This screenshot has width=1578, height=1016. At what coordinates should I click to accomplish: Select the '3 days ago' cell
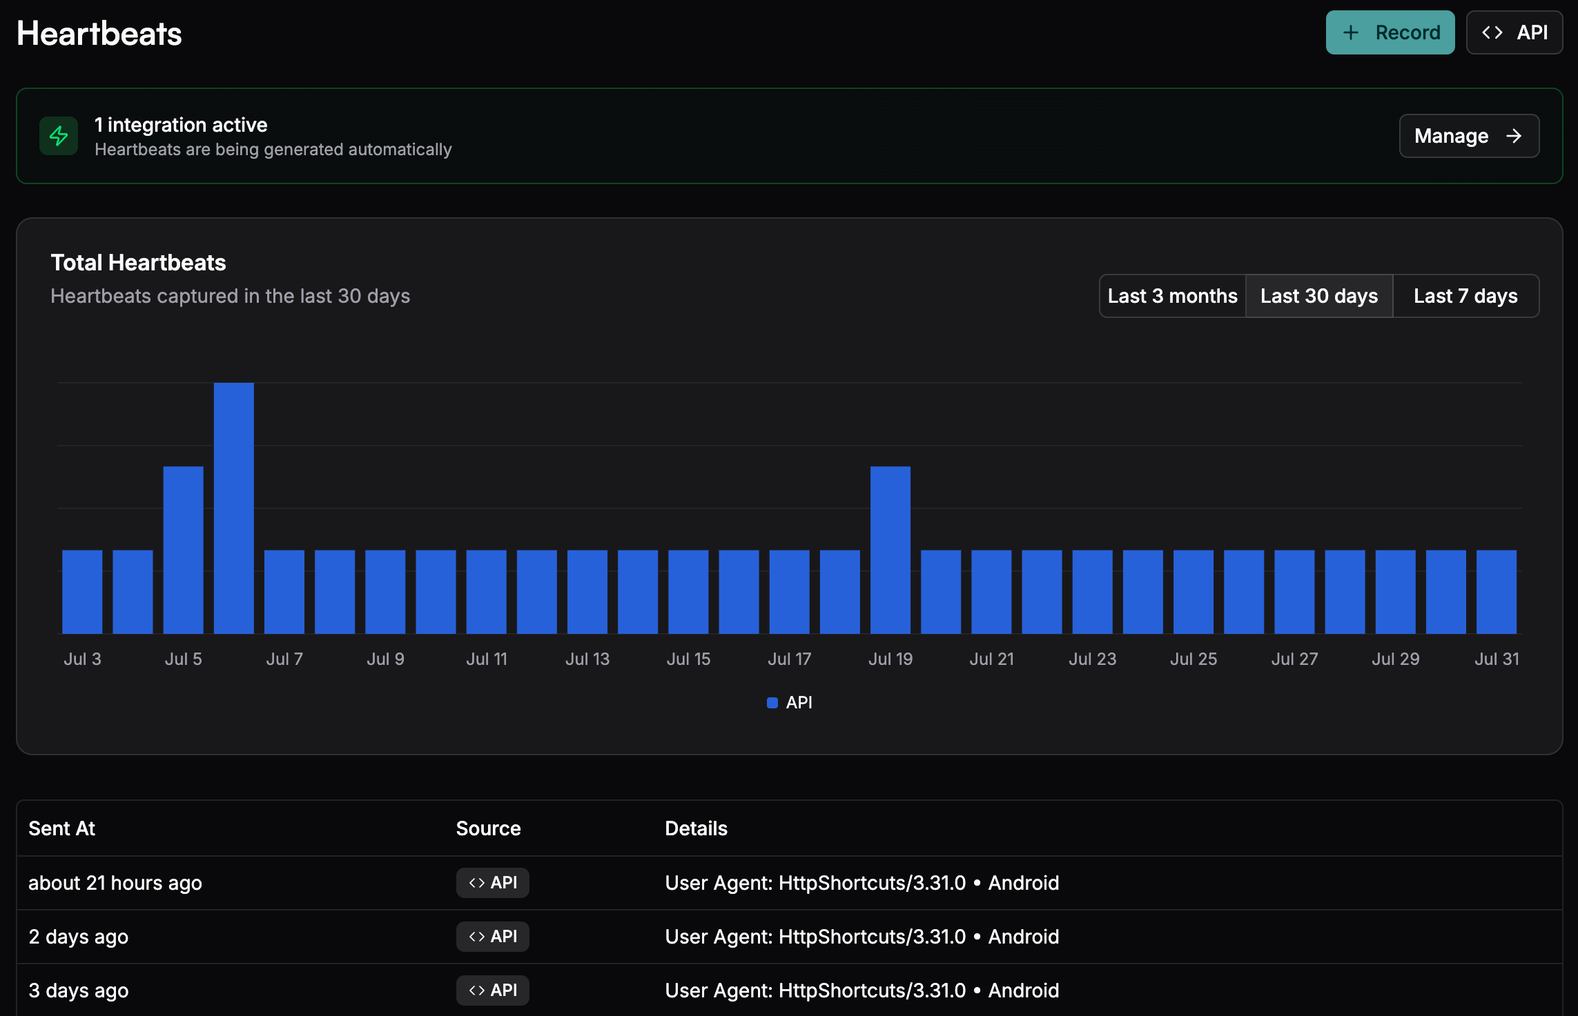[x=78, y=990]
